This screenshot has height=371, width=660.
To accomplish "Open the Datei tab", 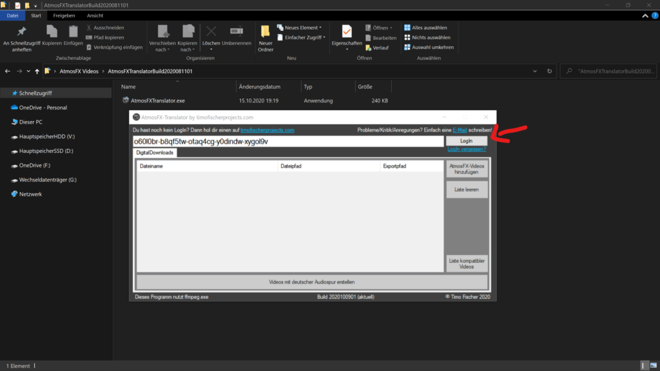I will [x=13, y=15].
